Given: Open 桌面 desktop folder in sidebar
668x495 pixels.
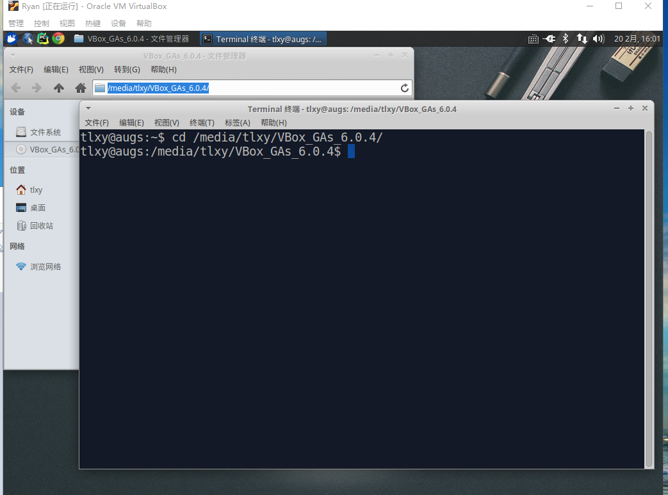Looking at the screenshot, I should (x=42, y=208).
